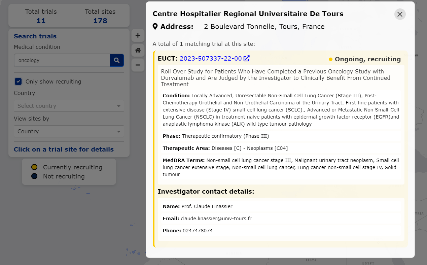Close the trial site details dialog
The width and height of the screenshot is (427, 265).
[x=400, y=14]
